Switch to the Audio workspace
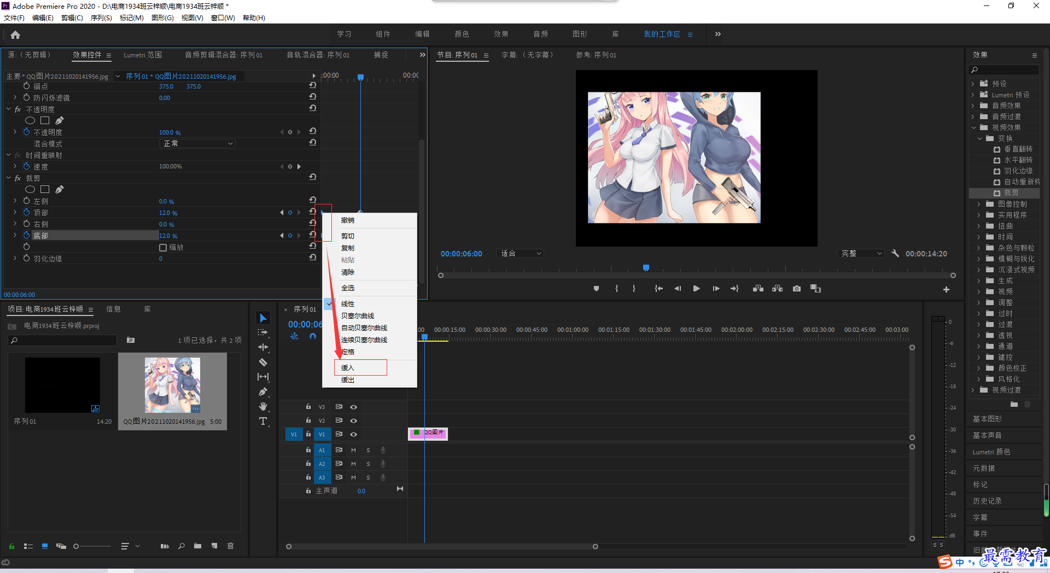The image size is (1050, 573). (540, 34)
